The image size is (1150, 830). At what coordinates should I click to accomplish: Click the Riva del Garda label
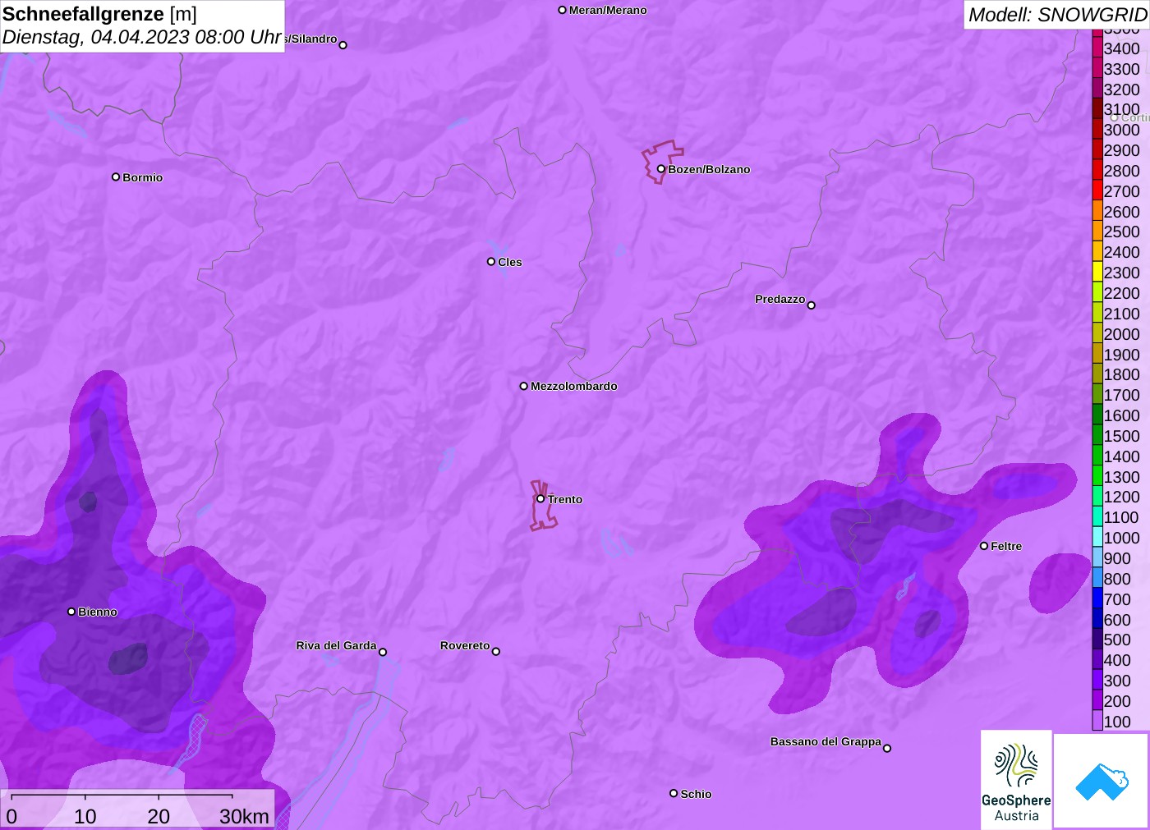336,645
